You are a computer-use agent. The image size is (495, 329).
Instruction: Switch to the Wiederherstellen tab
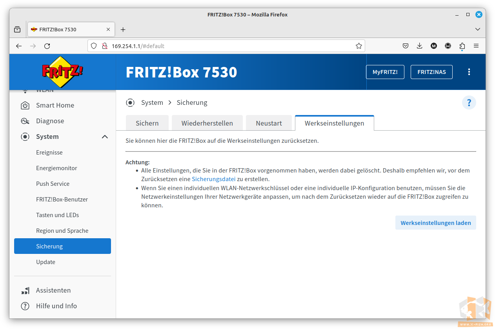click(x=207, y=123)
